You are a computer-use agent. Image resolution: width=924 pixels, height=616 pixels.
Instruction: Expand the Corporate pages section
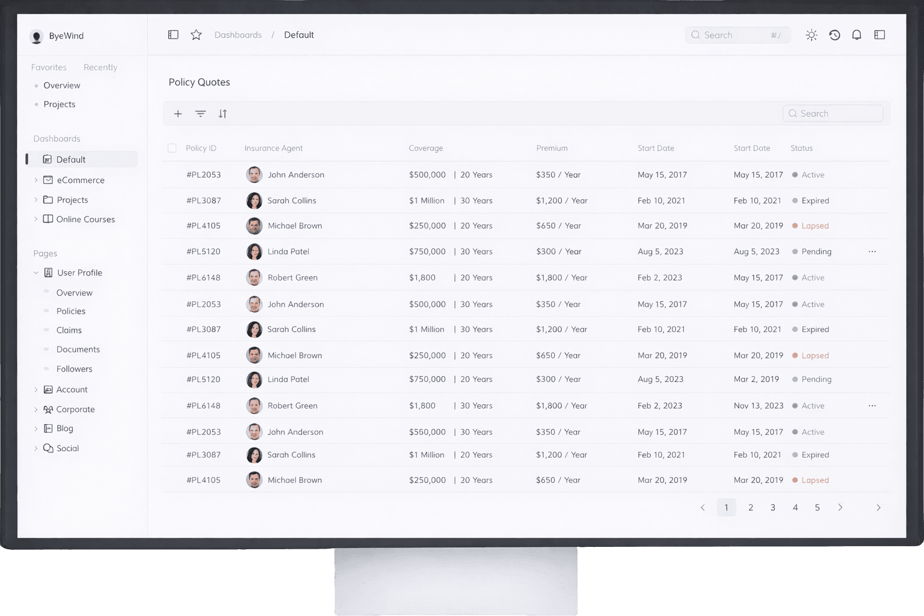[x=36, y=409]
